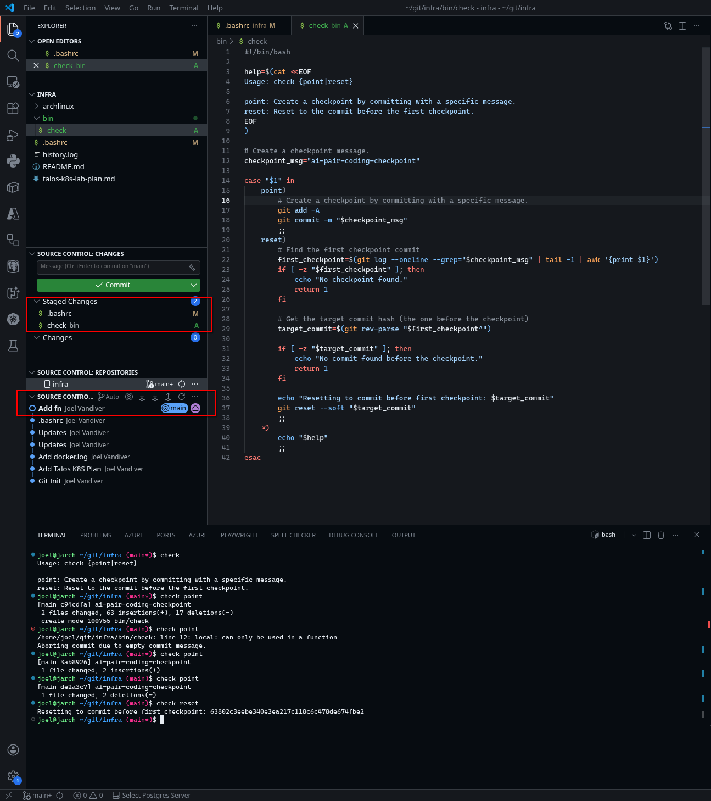The height and width of the screenshot is (801, 711).
Task: Kill the terminal with trash icon
Action: click(x=661, y=535)
